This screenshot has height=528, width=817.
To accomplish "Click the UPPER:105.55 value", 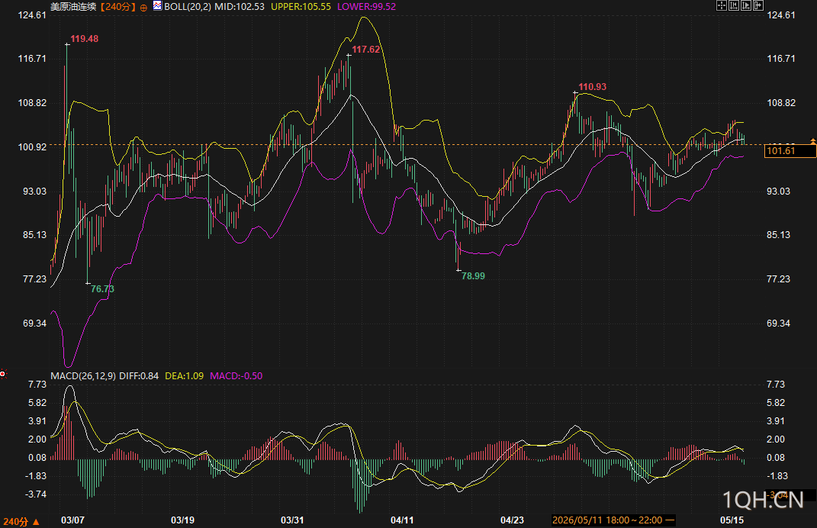I will coord(301,7).
